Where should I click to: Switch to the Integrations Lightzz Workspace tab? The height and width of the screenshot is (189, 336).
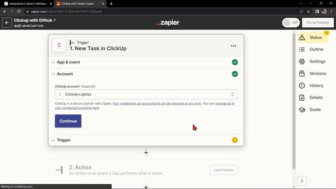pos(28,4)
